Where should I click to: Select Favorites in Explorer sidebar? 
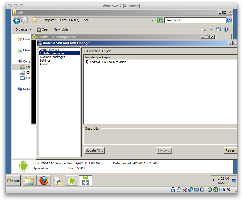[24, 39]
